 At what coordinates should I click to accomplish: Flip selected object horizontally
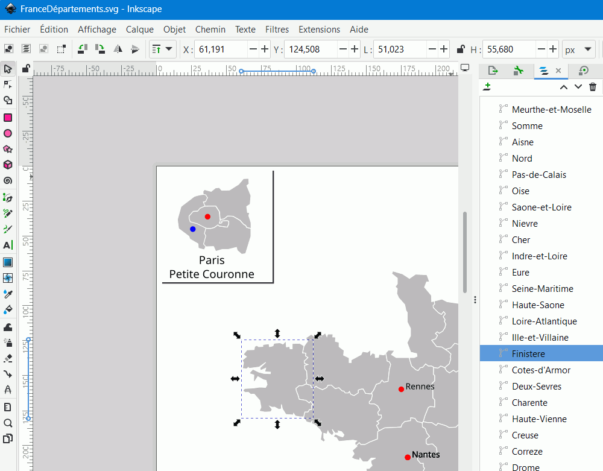(118, 49)
